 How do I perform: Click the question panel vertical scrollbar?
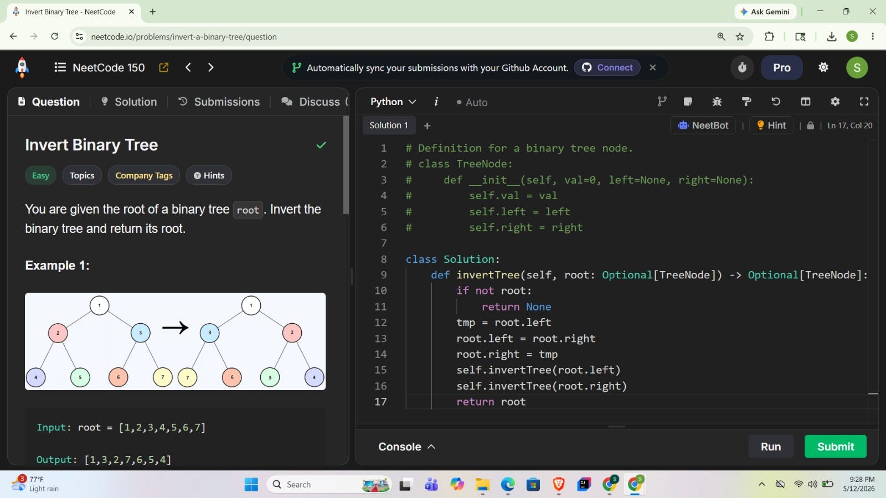[x=346, y=166]
